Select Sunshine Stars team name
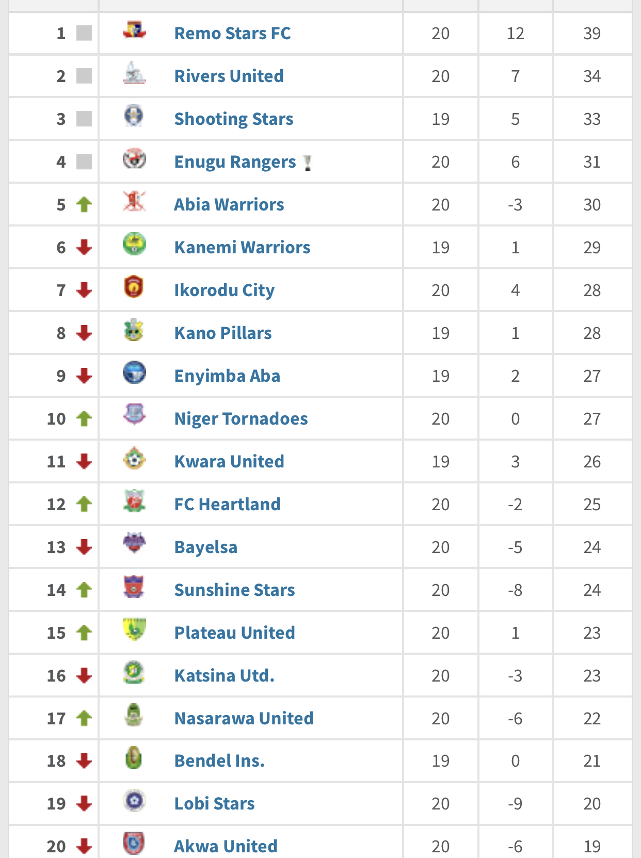 click(235, 590)
